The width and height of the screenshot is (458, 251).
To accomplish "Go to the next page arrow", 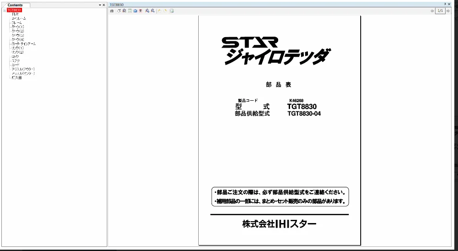I will [448, 11].
